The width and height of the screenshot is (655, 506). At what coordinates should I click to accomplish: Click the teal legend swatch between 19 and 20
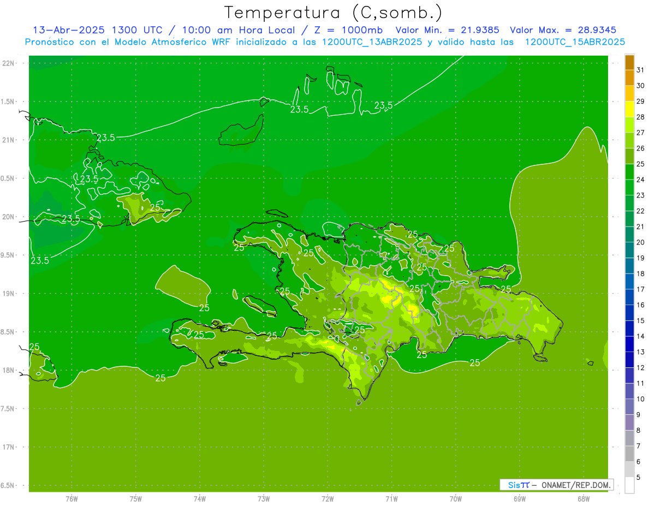coord(629,250)
